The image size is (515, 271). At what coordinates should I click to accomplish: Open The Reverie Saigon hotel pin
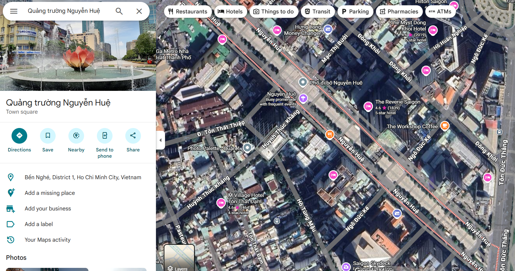point(368,106)
